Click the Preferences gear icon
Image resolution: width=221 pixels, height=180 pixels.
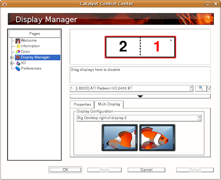[18, 69]
